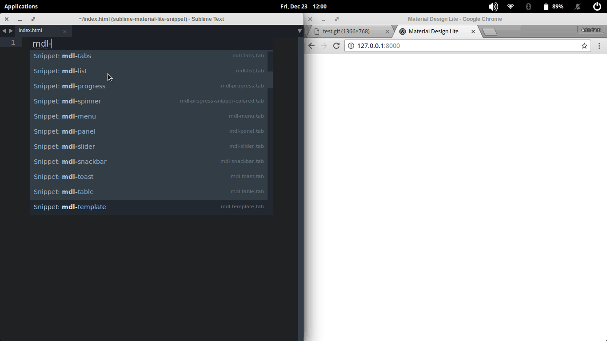Pick the mdl-progress snippet

(149, 86)
